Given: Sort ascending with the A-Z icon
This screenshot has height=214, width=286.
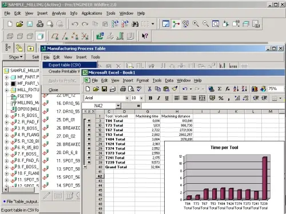Looking at the screenshot, I should coord(236,89).
